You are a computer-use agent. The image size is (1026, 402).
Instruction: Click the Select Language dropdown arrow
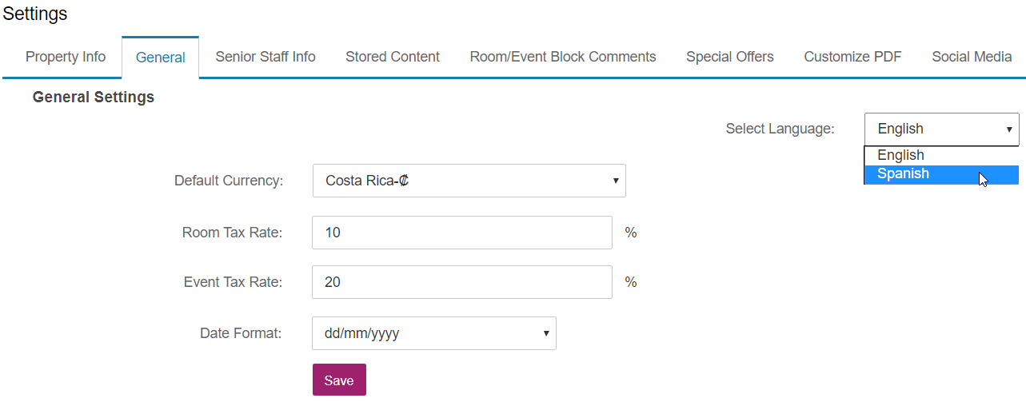[x=1009, y=129]
